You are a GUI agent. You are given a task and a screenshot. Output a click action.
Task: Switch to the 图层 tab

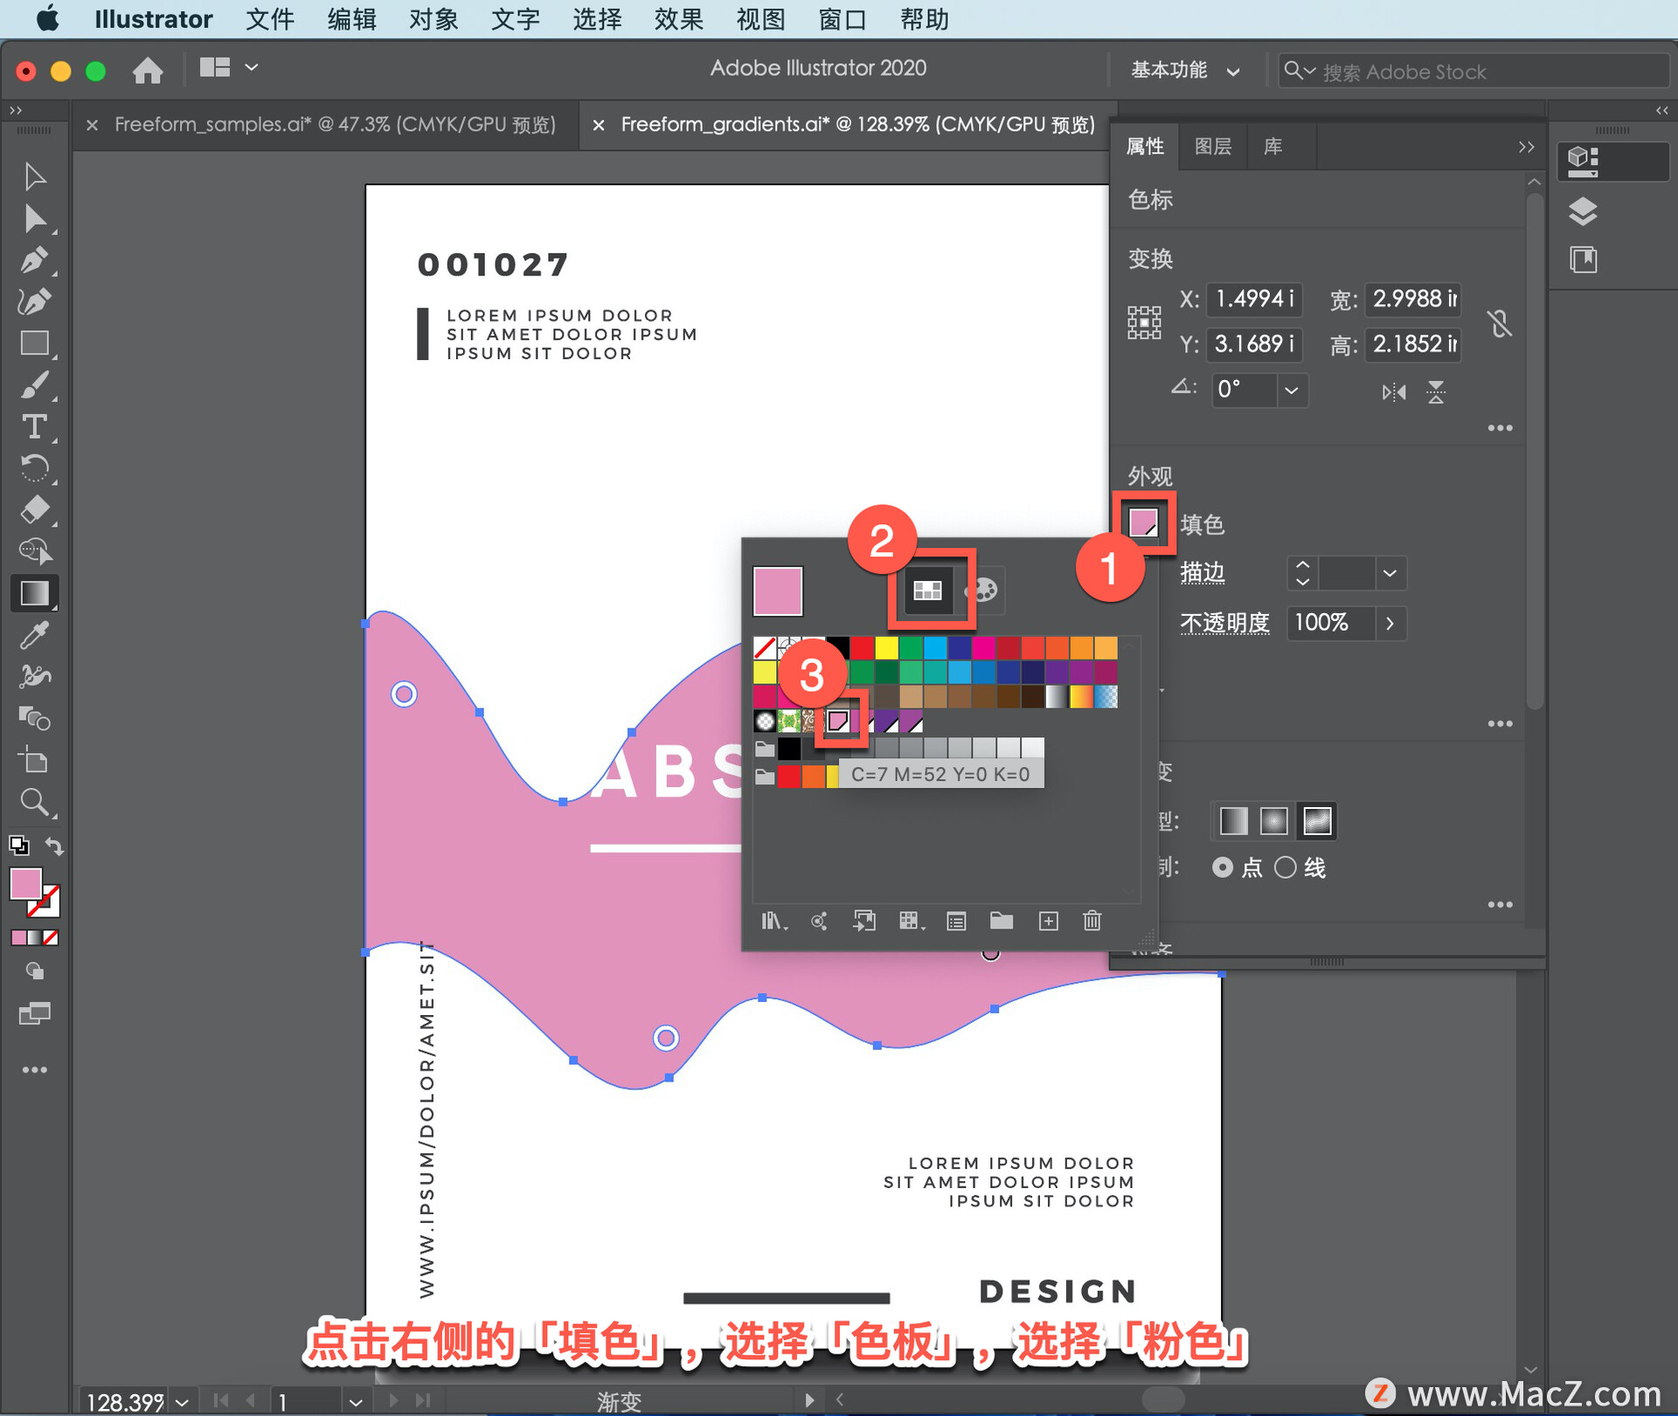(x=1212, y=147)
